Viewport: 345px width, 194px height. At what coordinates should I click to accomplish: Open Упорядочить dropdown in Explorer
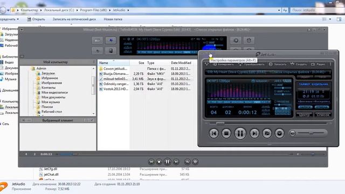[x=10, y=19]
